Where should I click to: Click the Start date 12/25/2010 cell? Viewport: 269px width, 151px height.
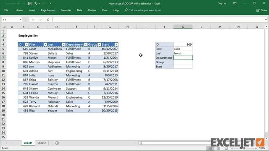110,97
